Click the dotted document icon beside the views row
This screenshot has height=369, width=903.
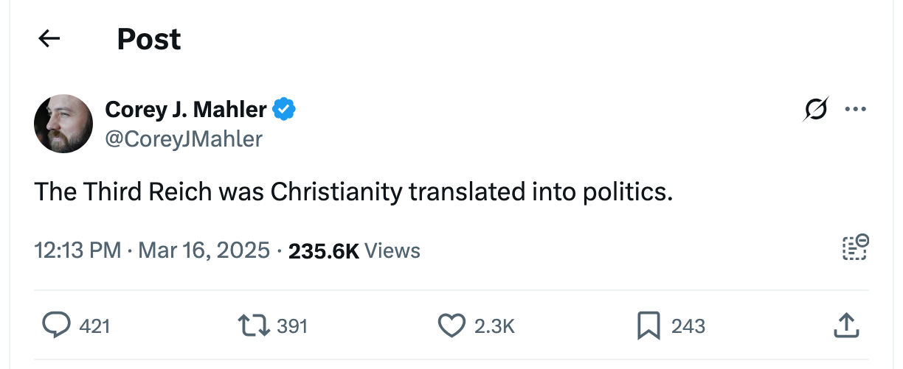coord(855,248)
